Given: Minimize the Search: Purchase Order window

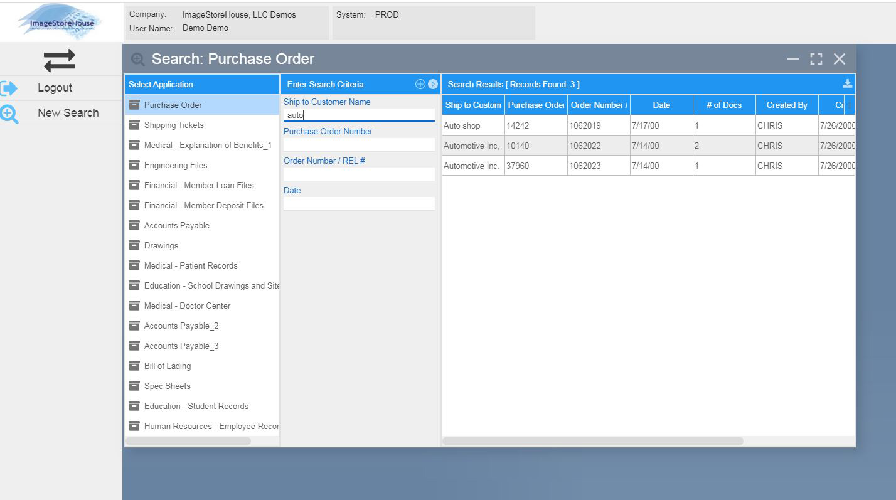Looking at the screenshot, I should [x=793, y=59].
